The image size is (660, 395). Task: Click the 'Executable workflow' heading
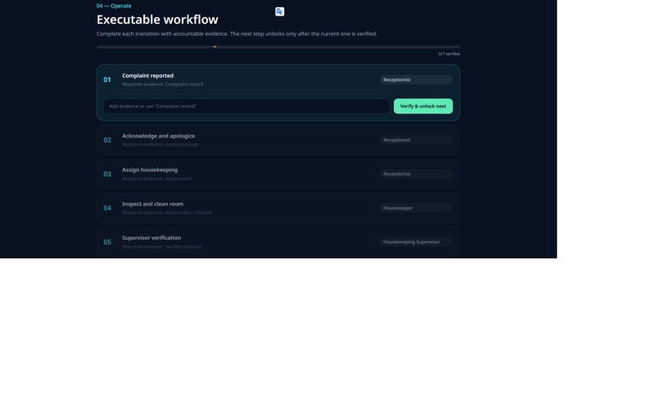(157, 20)
